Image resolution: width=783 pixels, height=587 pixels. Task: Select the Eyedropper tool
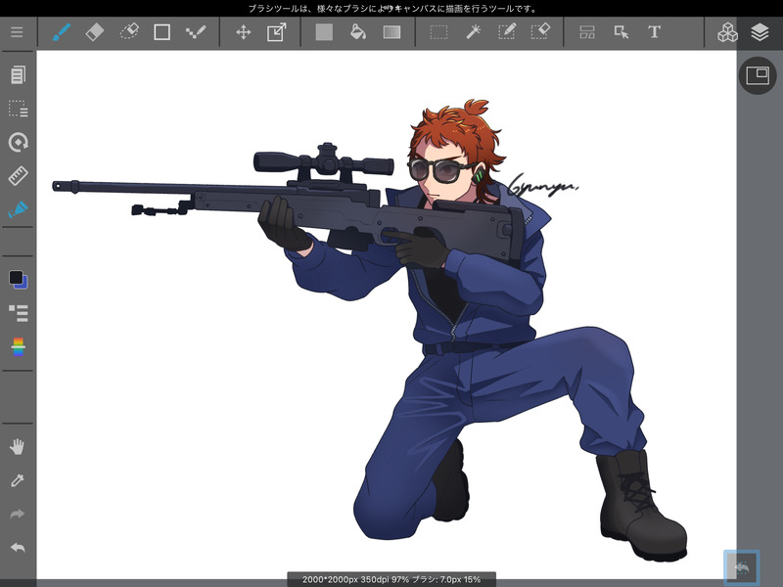tap(18, 480)
